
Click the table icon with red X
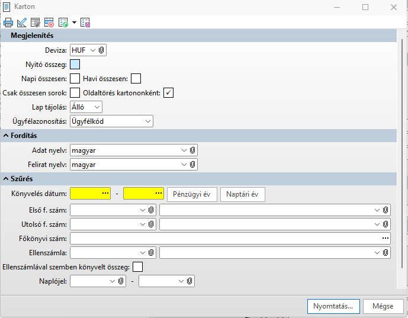pos(49,23)
